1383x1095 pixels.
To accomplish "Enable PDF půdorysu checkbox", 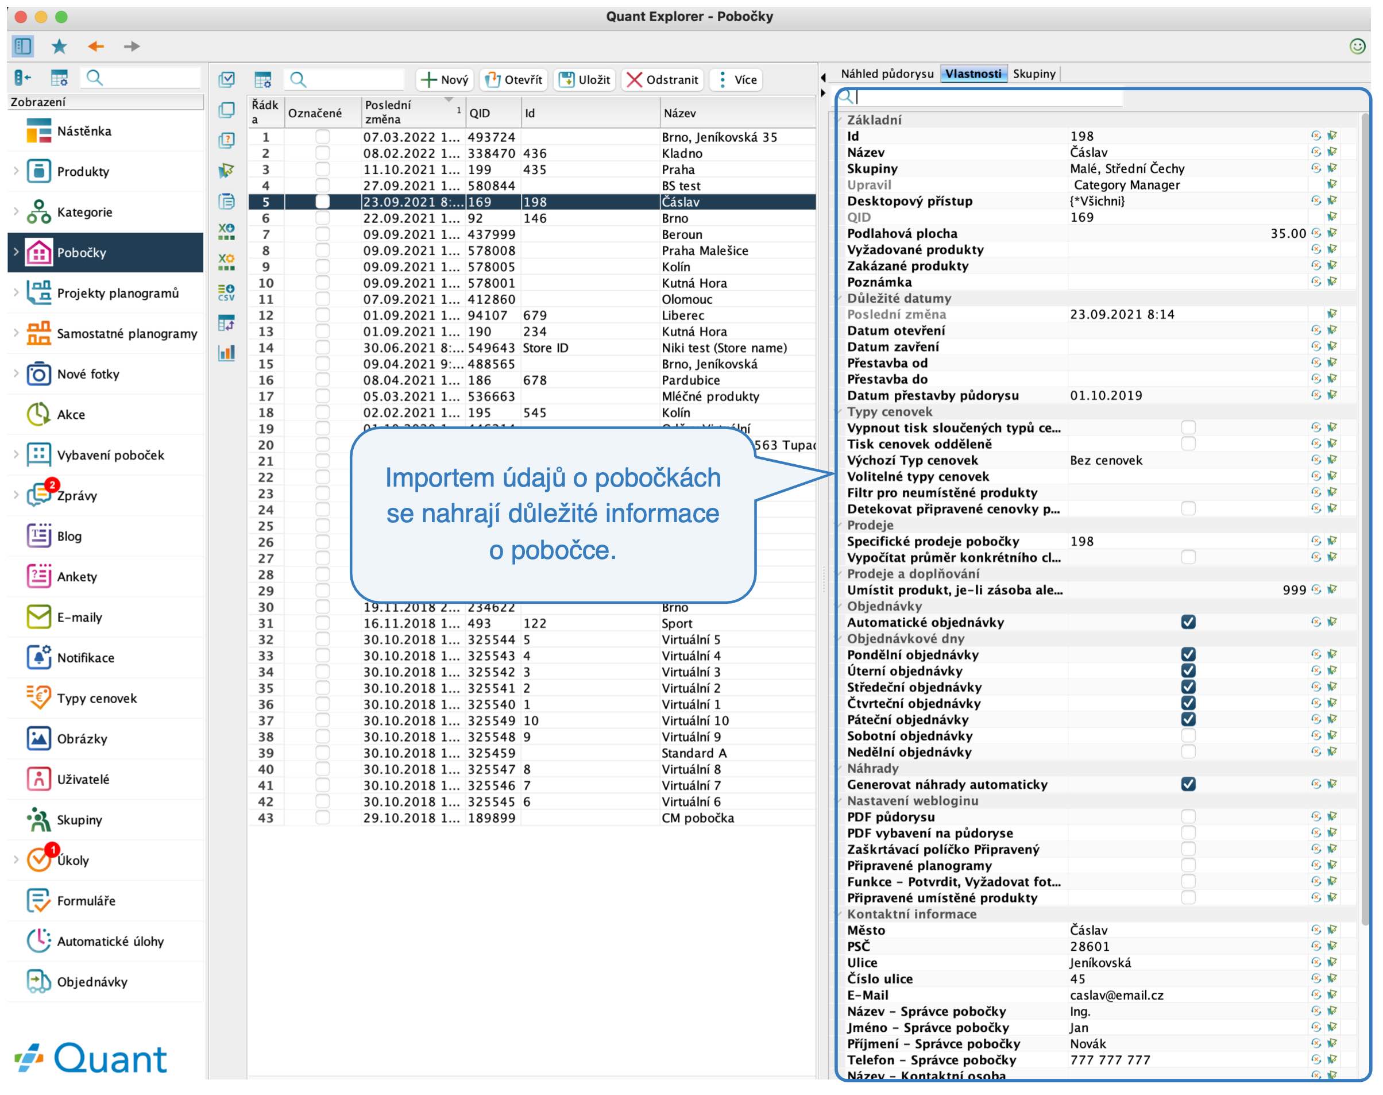I will [1188, 817].
